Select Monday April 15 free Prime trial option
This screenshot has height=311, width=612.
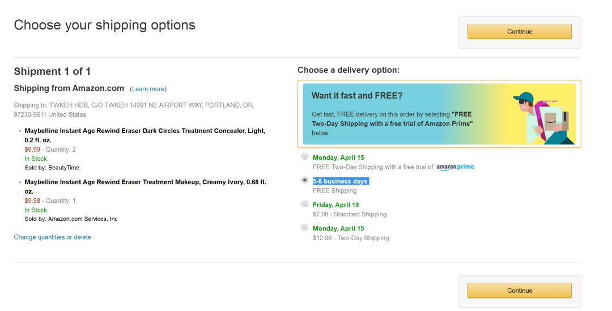305,156
